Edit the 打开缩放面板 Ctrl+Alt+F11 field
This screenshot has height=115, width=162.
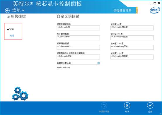click(x=78, y=47)
